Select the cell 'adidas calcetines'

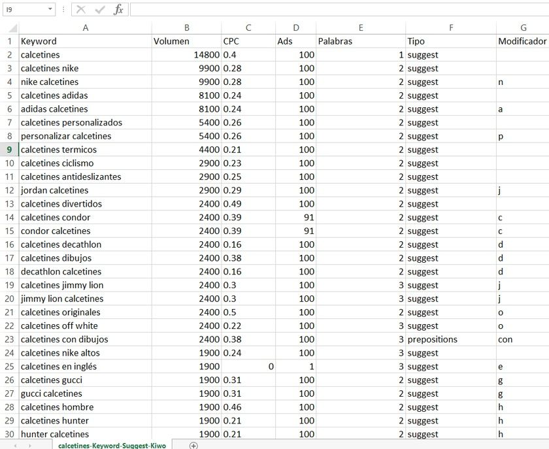86,109
